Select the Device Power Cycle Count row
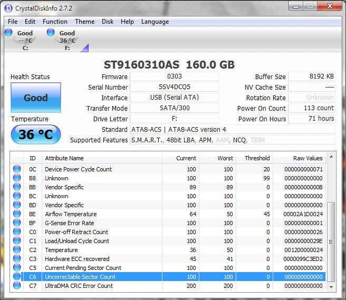The width and height of the screenshot is (346, 300). [x=168, y=169]
